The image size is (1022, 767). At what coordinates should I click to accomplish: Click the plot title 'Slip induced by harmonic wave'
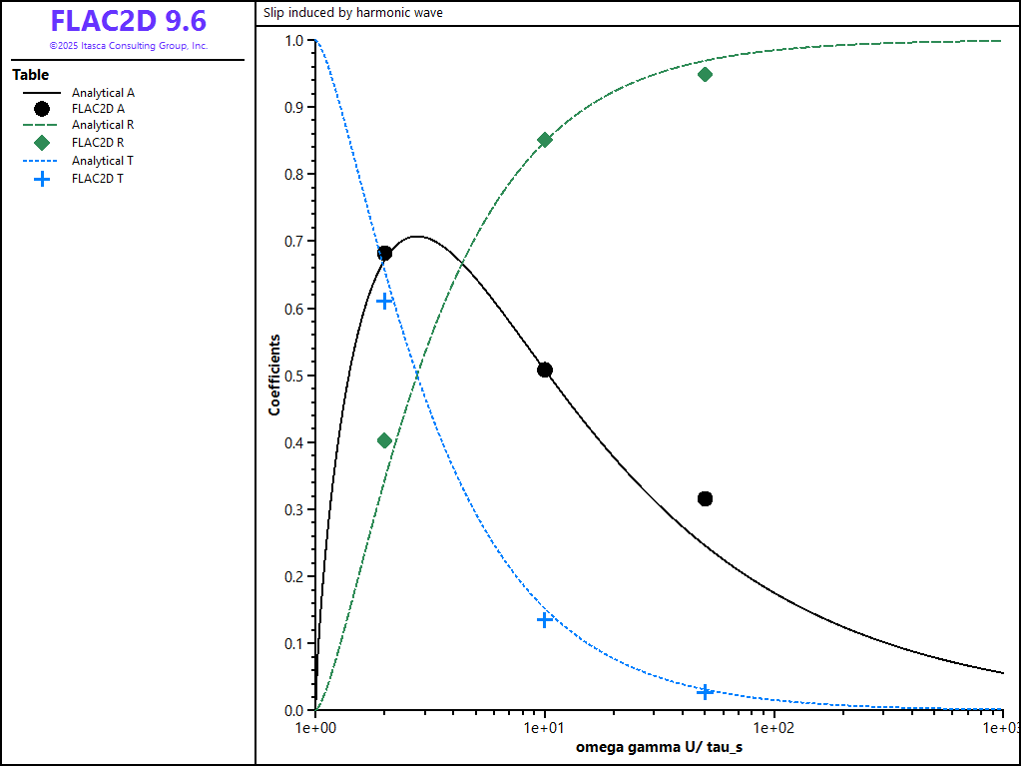[x=353, y=13]
